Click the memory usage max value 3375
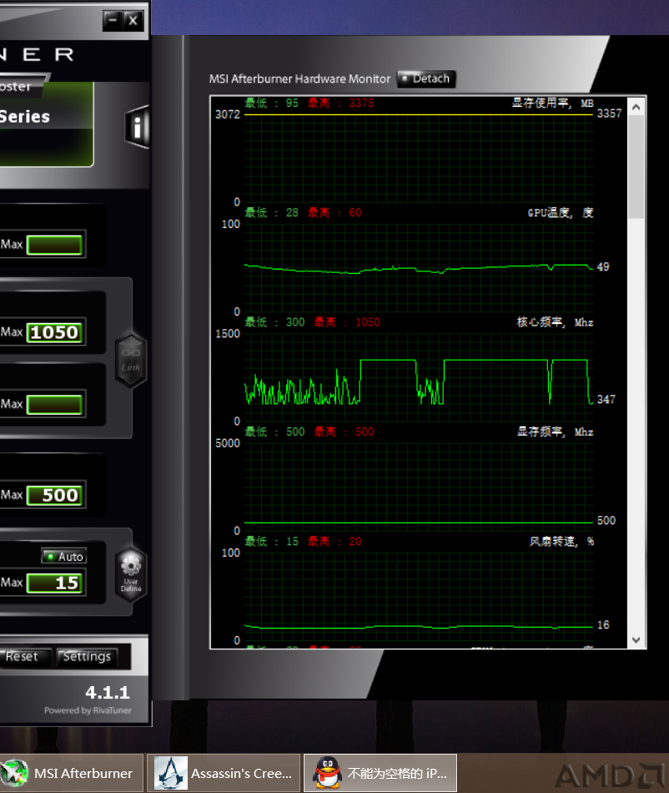The height and width of the screenshot is (793, 669). pos(361,104)
